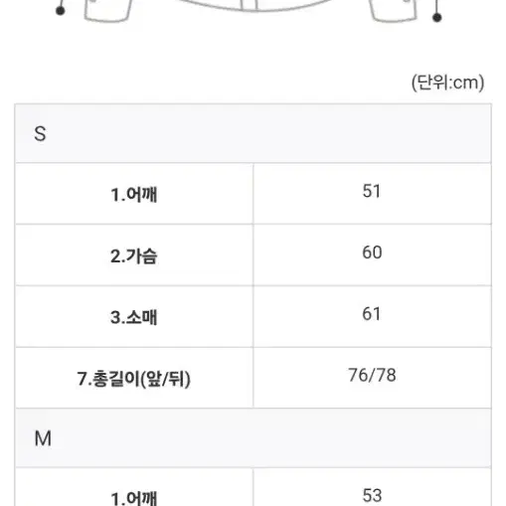This screenshot has width=506, height=506.
Task: Click the shoulder value 51
Action: tap(372, 191)
